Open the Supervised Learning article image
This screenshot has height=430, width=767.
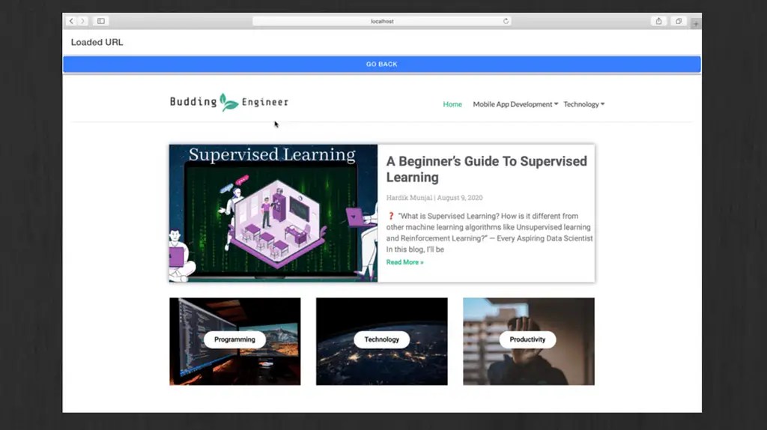pyautogui.click(x=273, y=213)
